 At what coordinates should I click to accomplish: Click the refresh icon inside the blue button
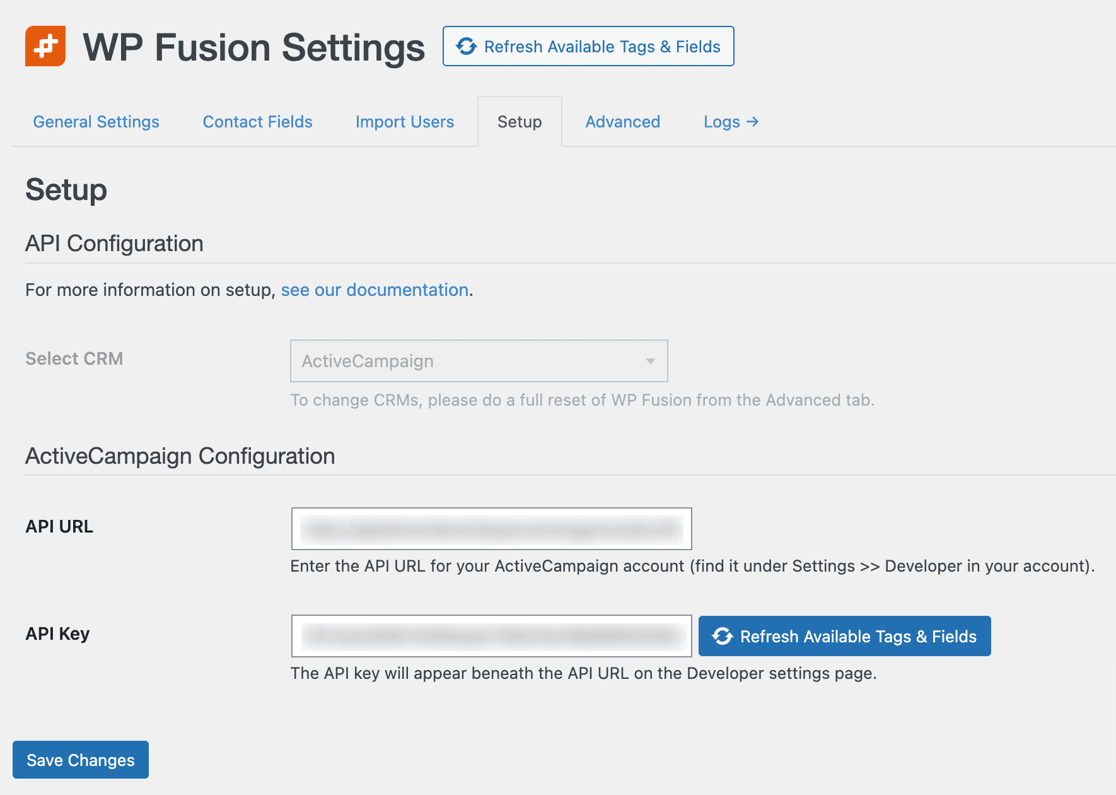[723, 636]
